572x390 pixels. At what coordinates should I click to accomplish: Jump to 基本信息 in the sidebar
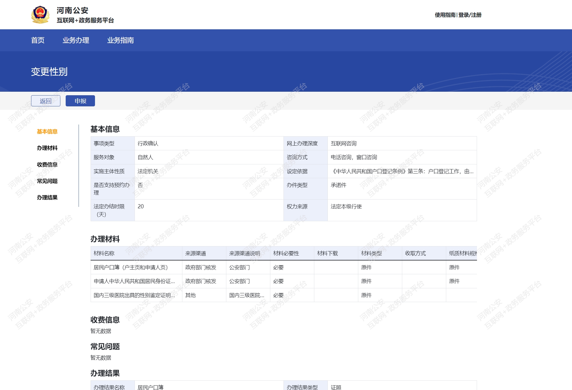coord(47,132)
